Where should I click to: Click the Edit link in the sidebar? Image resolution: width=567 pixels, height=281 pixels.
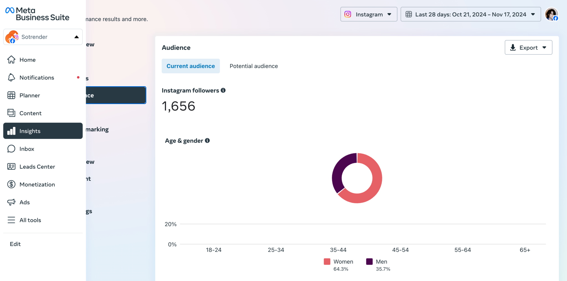point(15,244)
